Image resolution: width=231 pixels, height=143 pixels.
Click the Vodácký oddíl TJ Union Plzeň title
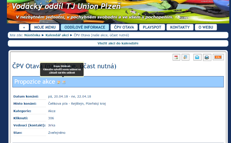(66, 6)
